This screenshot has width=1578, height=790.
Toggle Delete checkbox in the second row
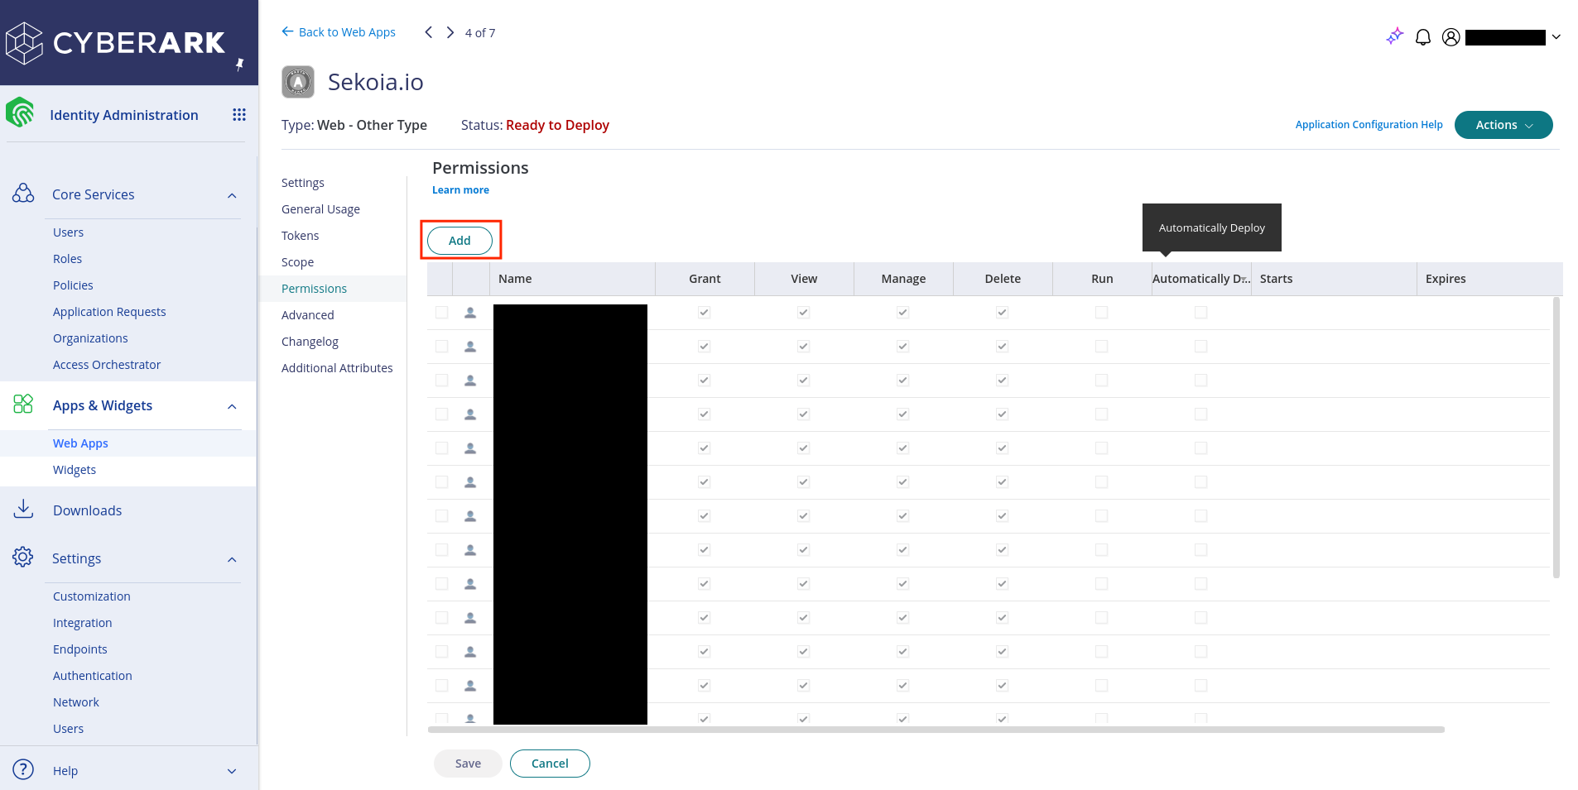click(1002, 347)
